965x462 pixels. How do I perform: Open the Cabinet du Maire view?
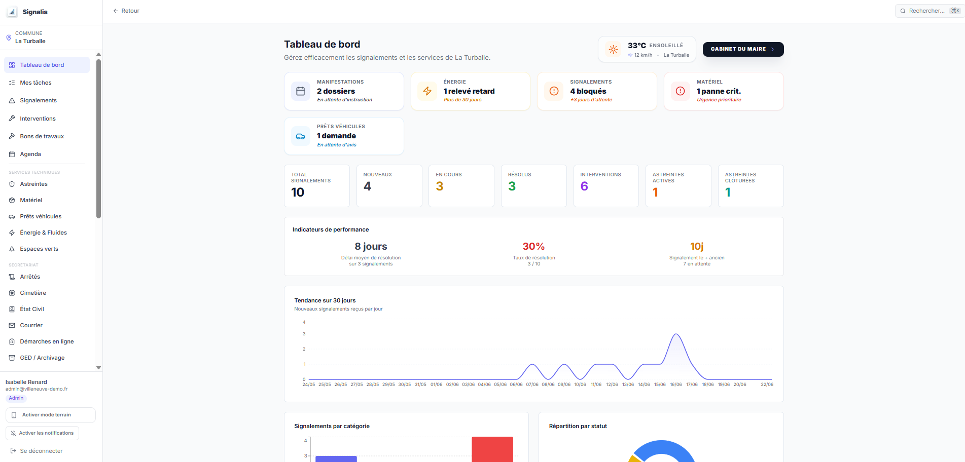(x=743, y=49)
